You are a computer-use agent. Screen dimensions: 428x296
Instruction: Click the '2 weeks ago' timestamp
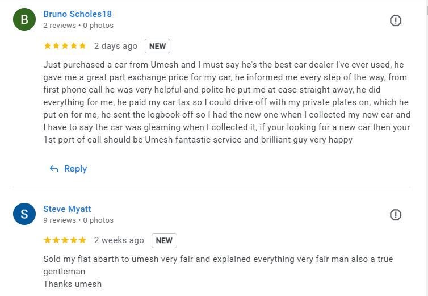(119, 240)
